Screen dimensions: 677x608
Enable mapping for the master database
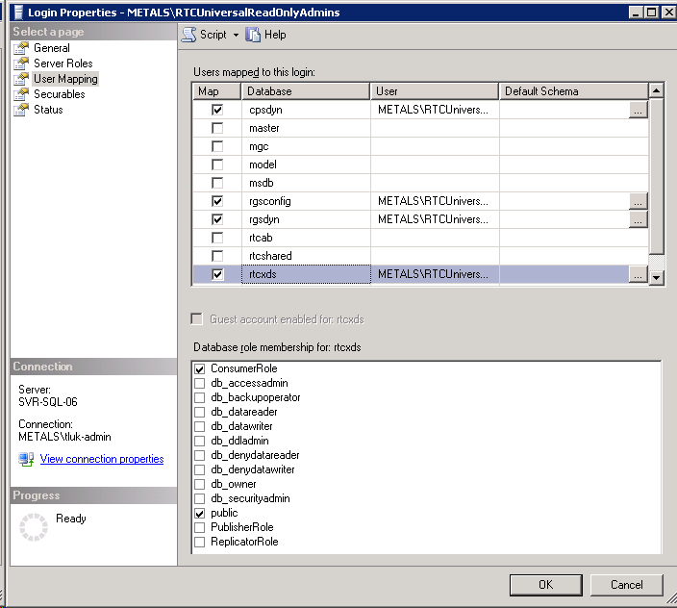coord(217,128)
